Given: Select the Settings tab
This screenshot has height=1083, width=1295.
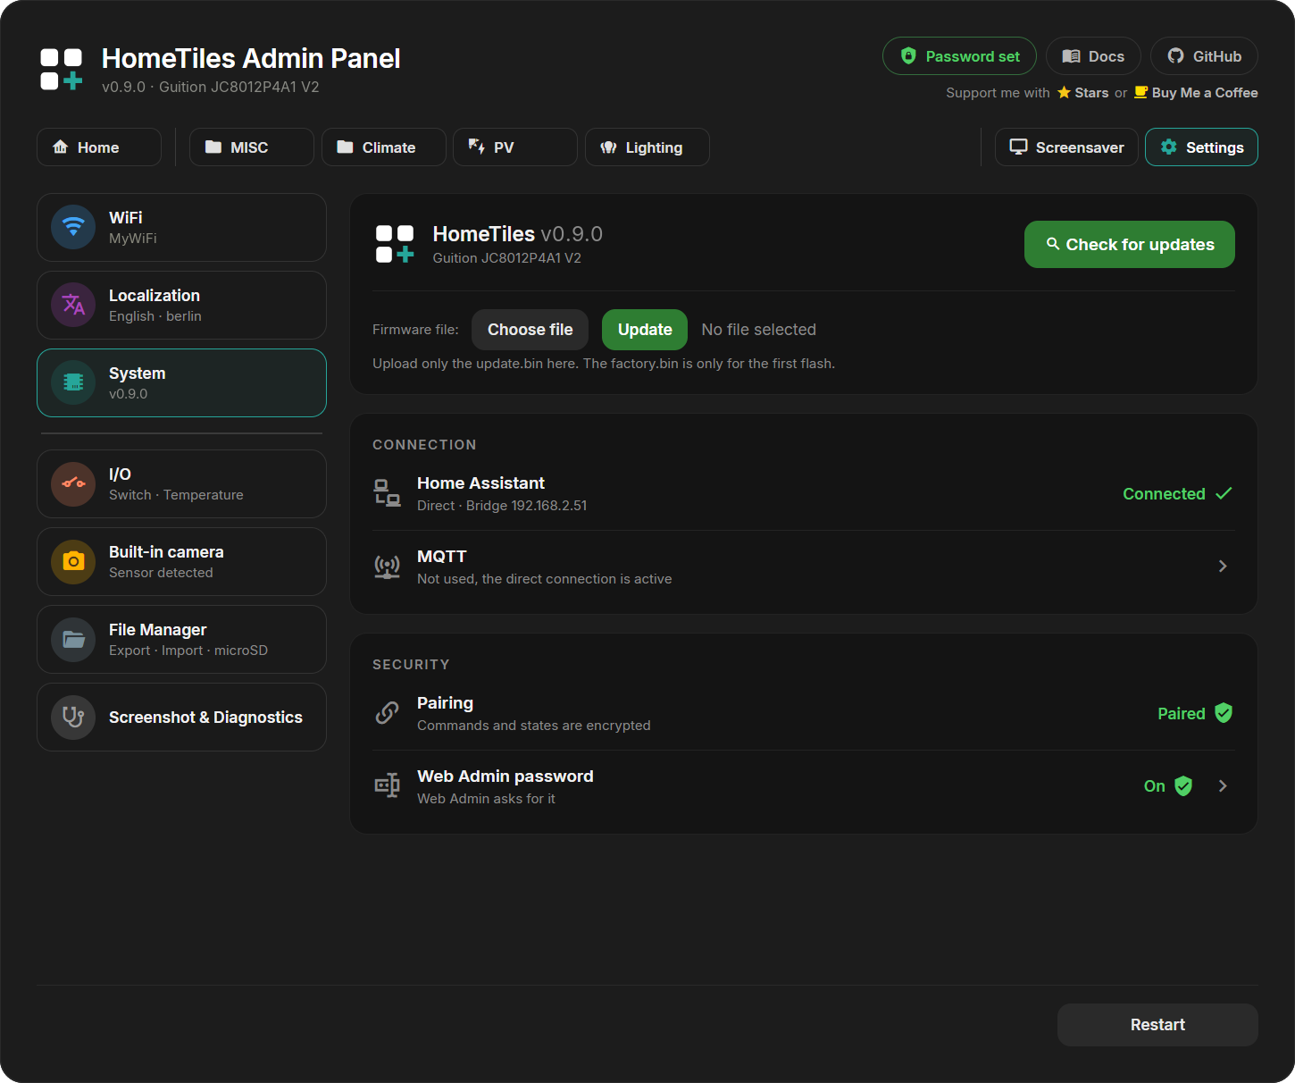Looking at the screenshot, I should [1201, 147].
